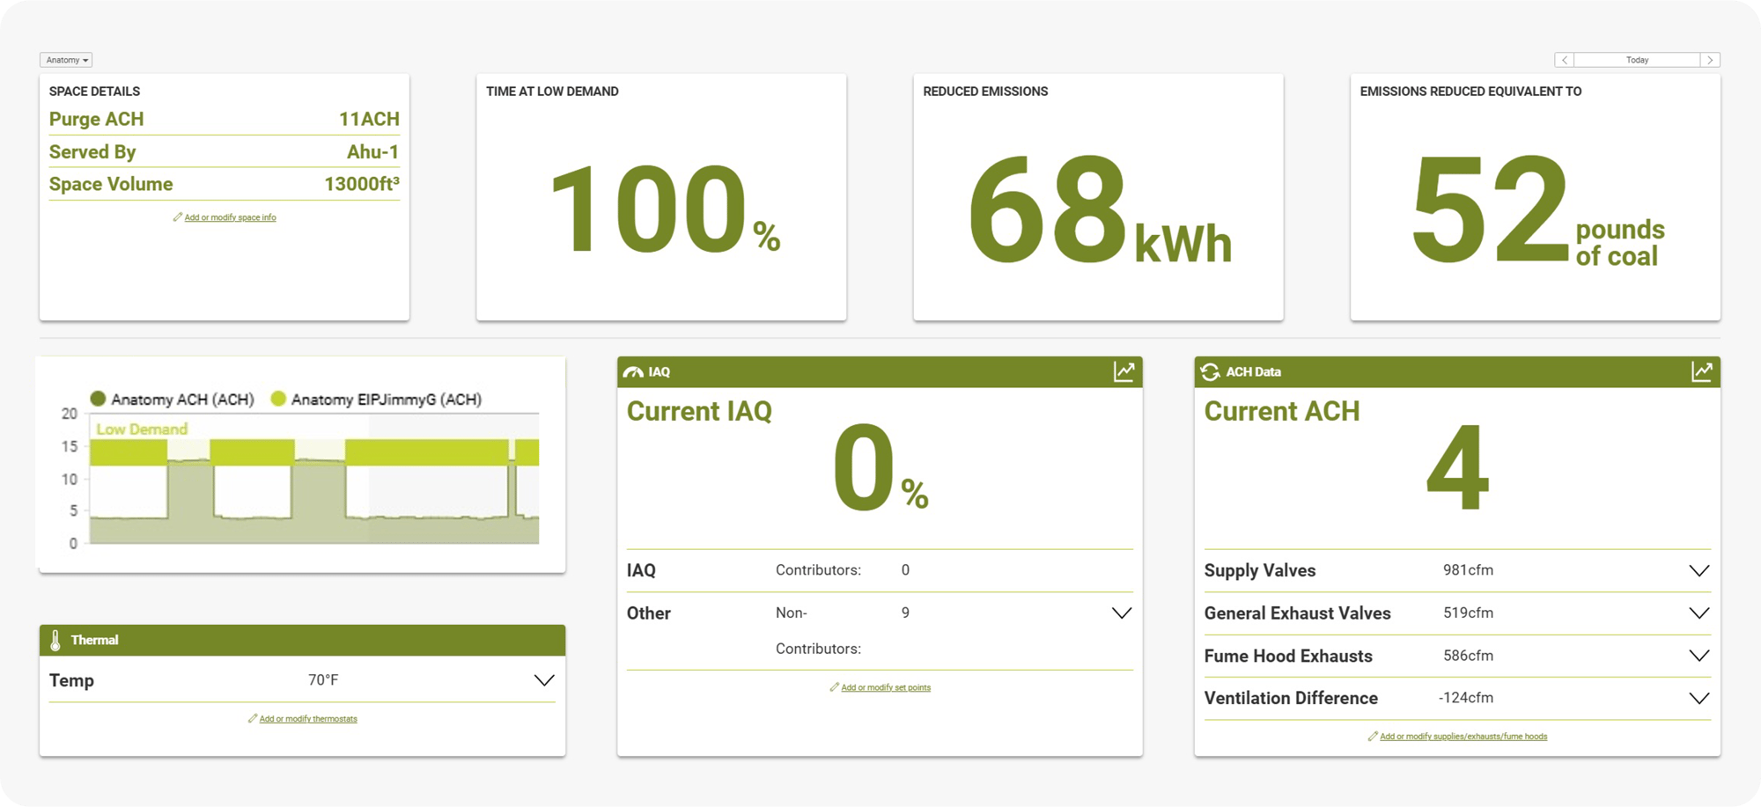This screenshot has height=807, width=1761.
Task: Open ACH Data trend chart icon
Action: click(x=1701, y=371)
